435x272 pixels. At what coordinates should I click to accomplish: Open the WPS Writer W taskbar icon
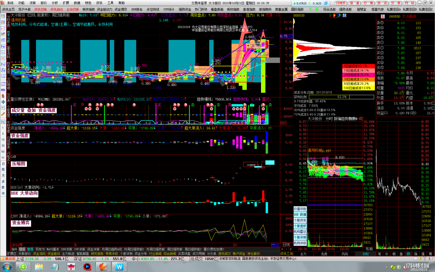[x=119, y=267]
